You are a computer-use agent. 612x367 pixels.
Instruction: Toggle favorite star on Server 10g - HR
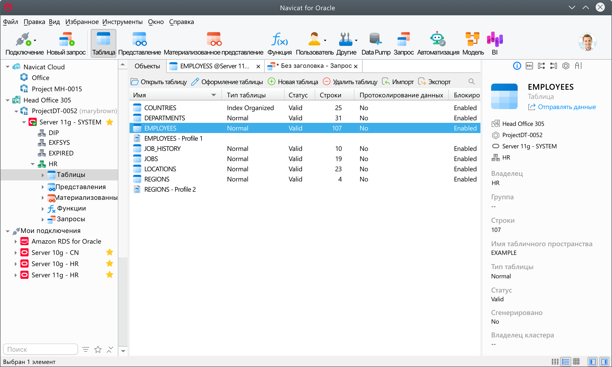click(x=110, y=264)
